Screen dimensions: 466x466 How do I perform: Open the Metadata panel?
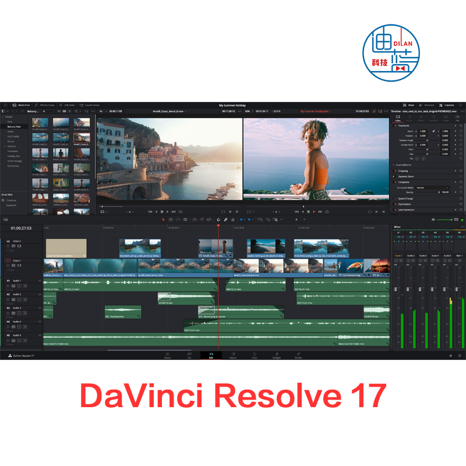pyautogui.click(x=426, y=105)
